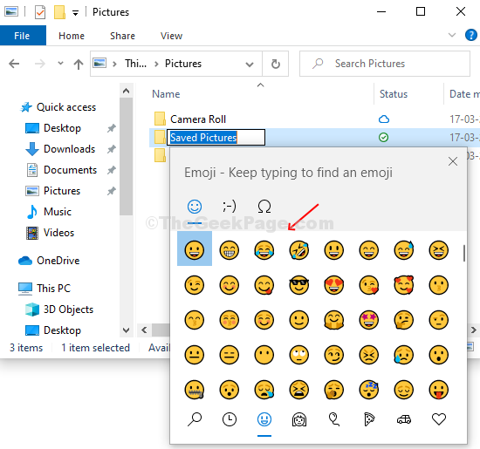The width and height of the screenshot is (480, 449).
Task: Click file list scroll left arrow
Action: [x=144, y=330]
